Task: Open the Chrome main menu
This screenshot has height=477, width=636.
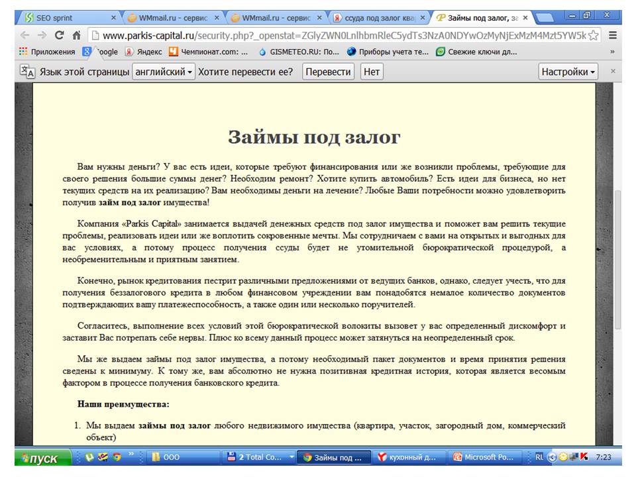Action: click(x=612, y=36)
